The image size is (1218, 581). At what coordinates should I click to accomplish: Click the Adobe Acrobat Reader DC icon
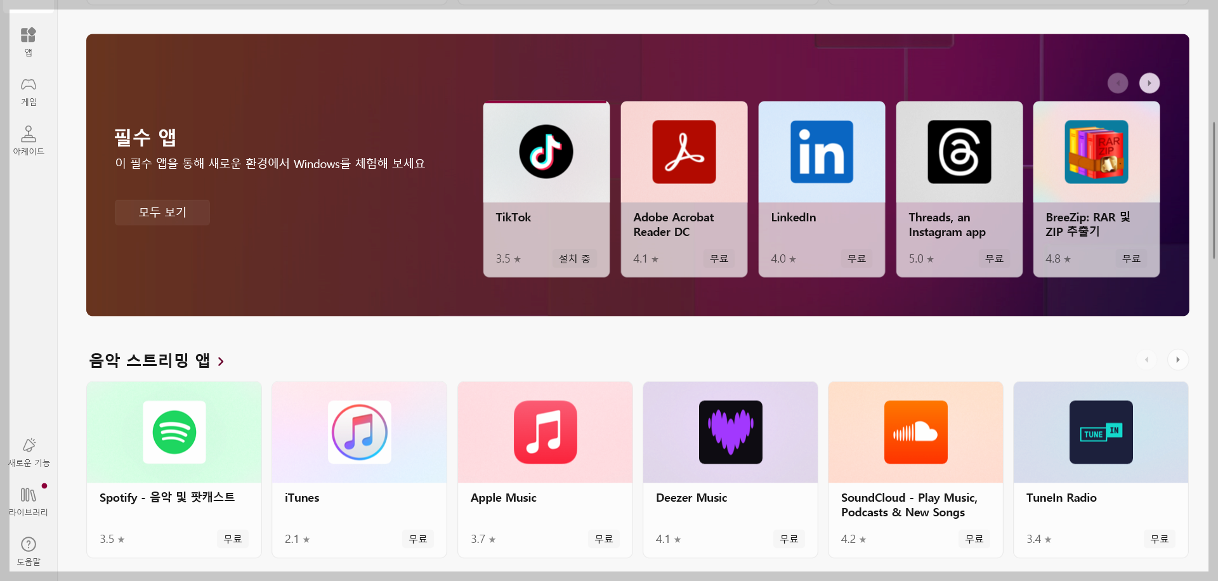[x=684, y=152]
